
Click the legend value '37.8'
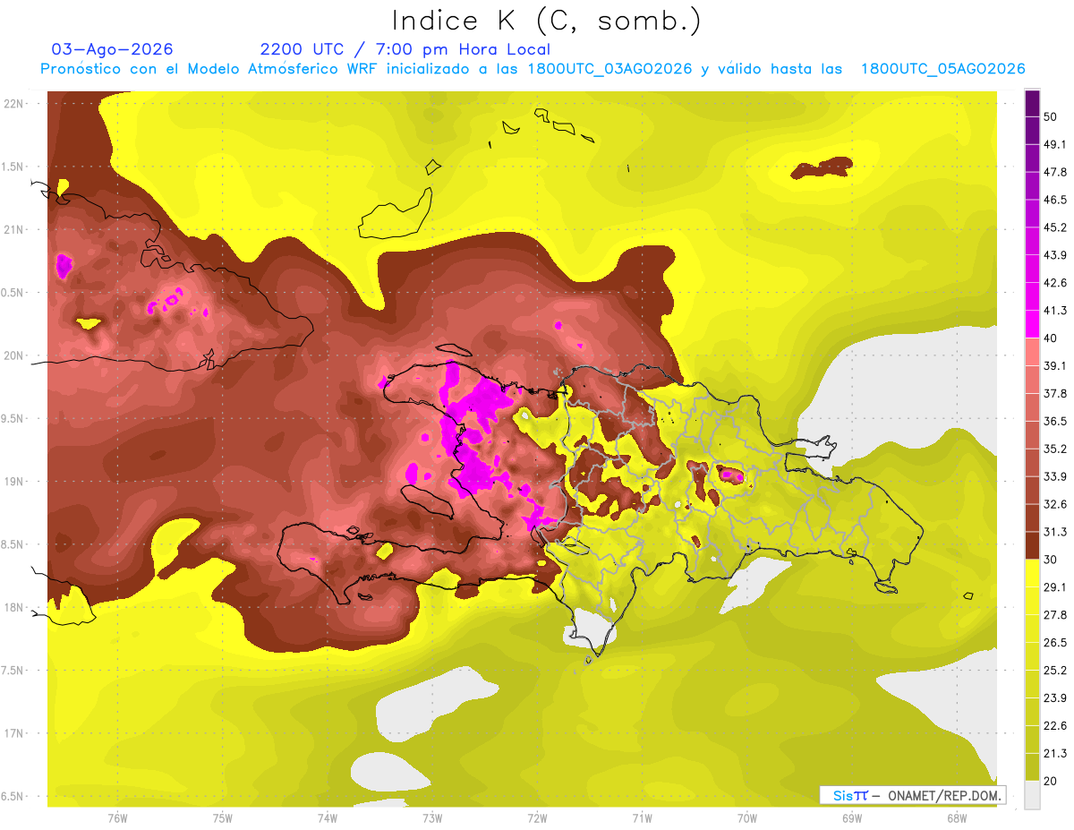click(x=1054, y=393)
